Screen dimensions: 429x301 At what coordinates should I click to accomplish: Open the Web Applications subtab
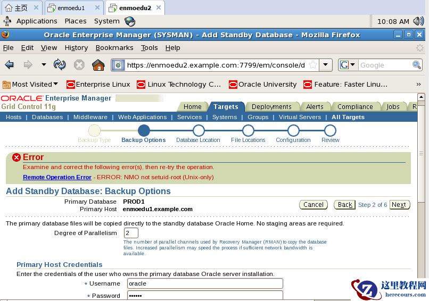(x=142, y=117)
